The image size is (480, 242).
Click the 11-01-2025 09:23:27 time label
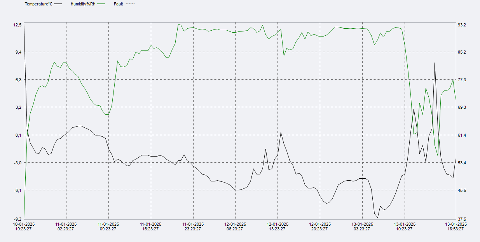[x=108, y=226]
